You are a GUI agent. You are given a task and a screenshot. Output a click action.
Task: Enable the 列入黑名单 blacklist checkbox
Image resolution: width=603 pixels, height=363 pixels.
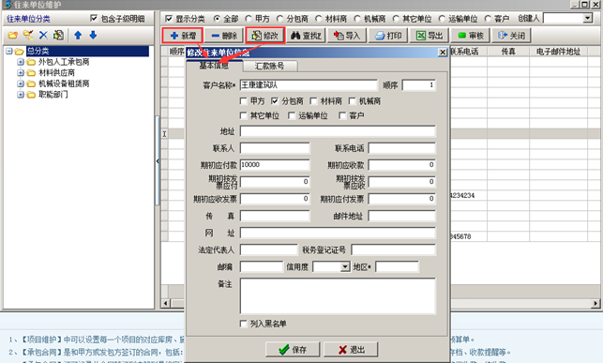click(x=243, y=324)
